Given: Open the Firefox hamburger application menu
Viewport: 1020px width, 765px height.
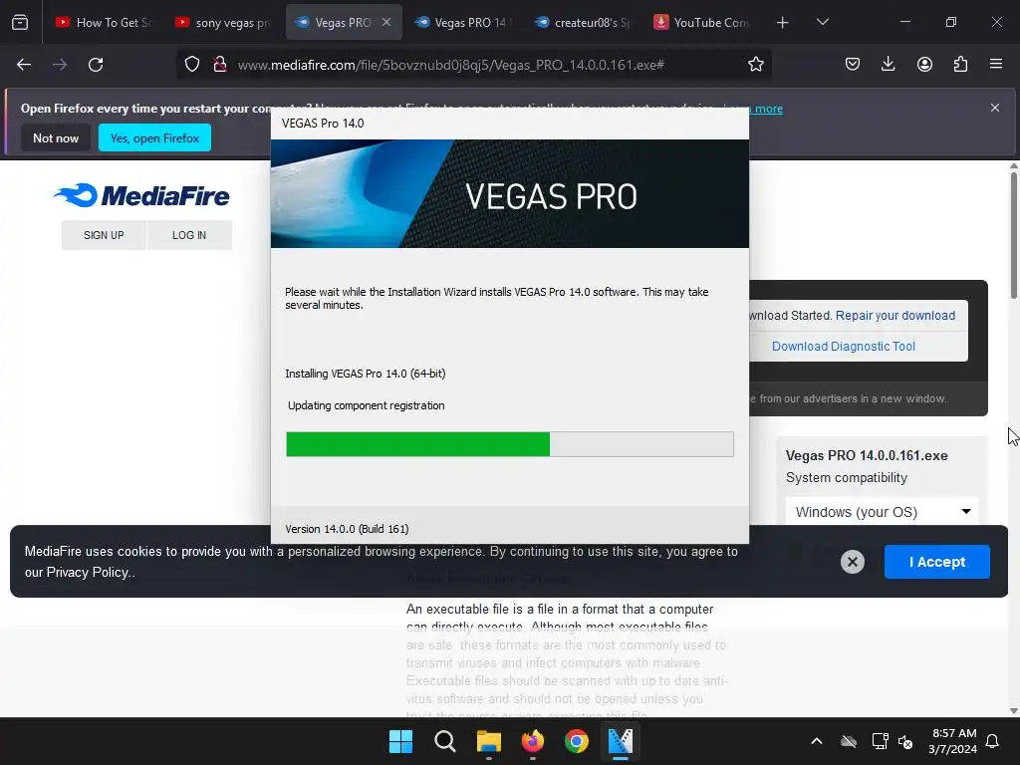Looking at the screenshot, I should click(996, 65).
